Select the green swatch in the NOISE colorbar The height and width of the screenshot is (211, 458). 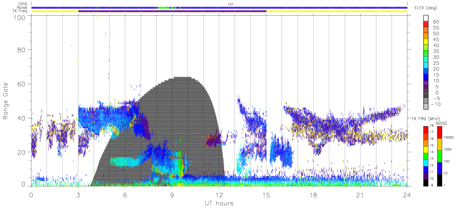pos(440,156)
